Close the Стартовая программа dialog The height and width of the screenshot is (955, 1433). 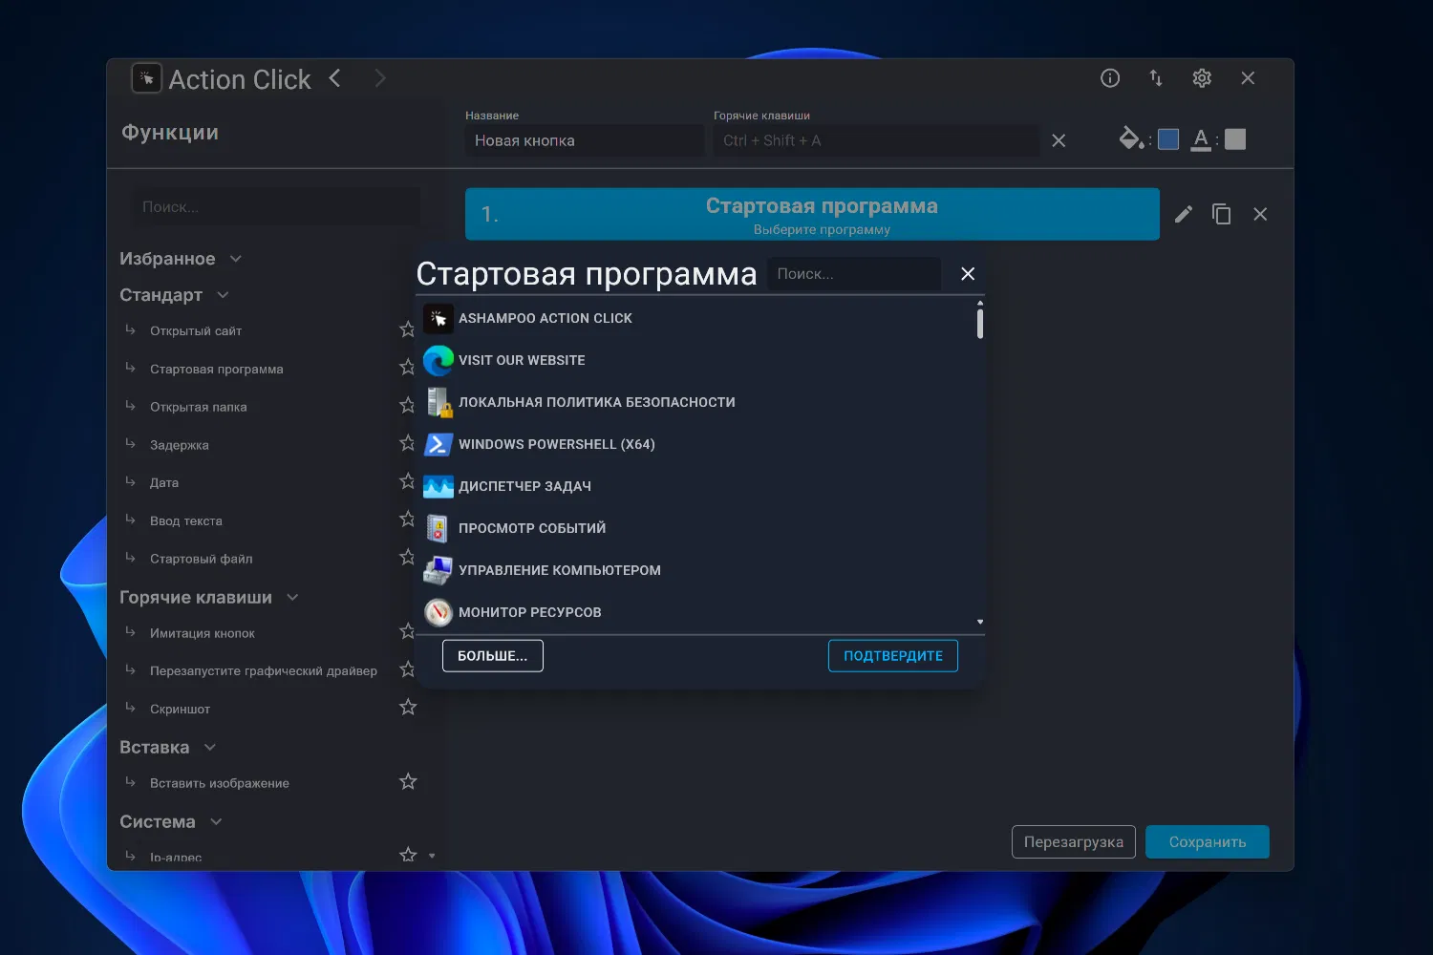pos(968,274)
